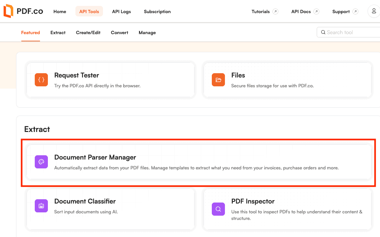
Task: Click into the Search tool field
Action: [351, 32]
